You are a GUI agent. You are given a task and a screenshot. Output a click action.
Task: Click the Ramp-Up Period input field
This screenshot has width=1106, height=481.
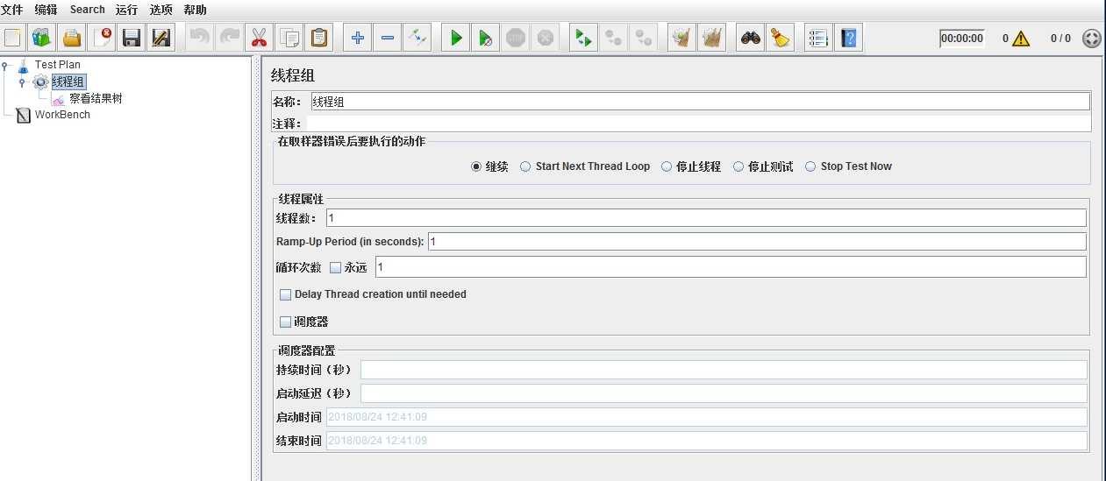point(757,241)
